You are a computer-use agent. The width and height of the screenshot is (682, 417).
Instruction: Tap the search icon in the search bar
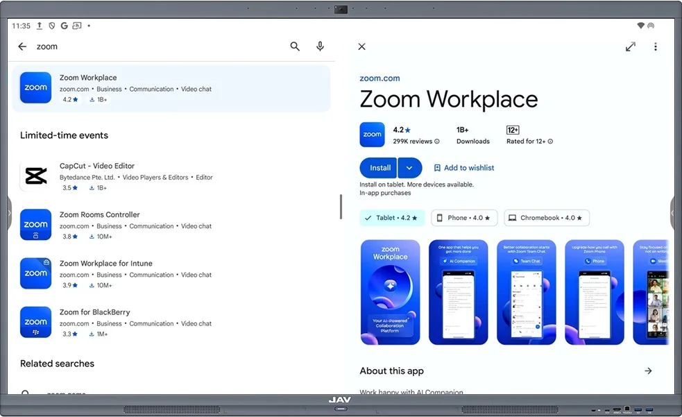point(294,46)
